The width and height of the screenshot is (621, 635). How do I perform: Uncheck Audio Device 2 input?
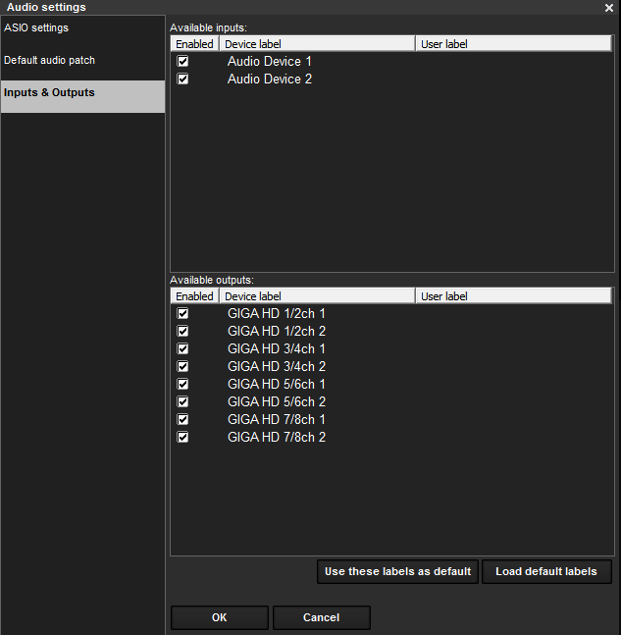click(x=182, y=79)
